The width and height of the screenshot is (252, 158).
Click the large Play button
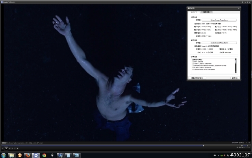tap(6, 148)
